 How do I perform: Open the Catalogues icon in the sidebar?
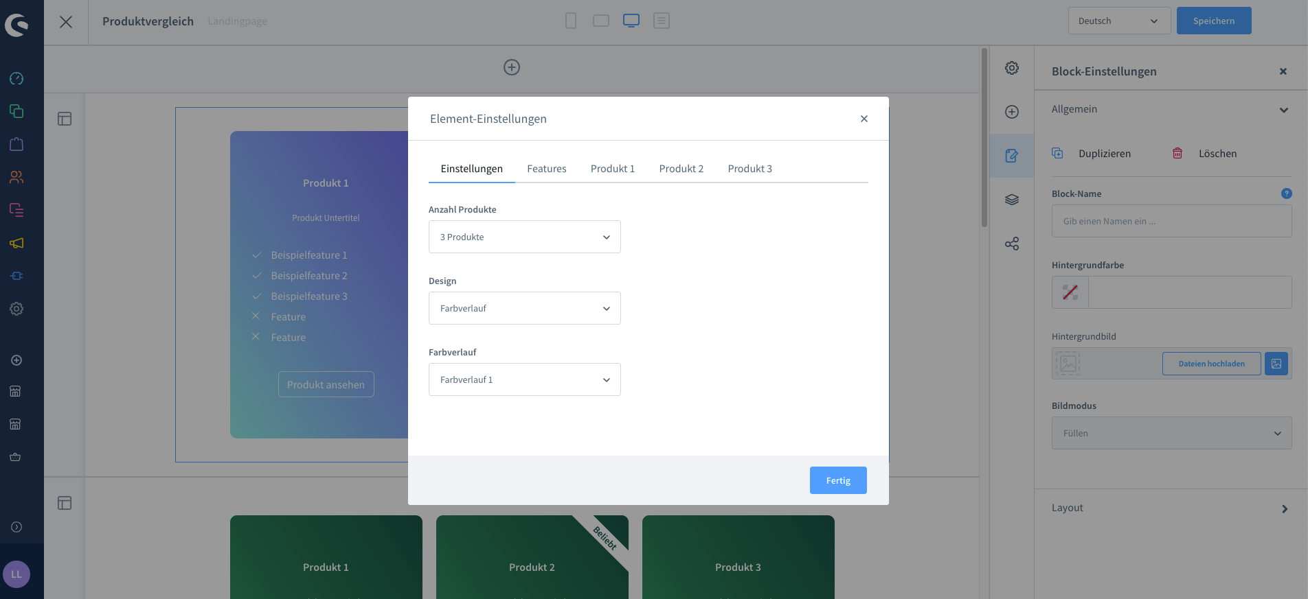[x=16, y=111]
